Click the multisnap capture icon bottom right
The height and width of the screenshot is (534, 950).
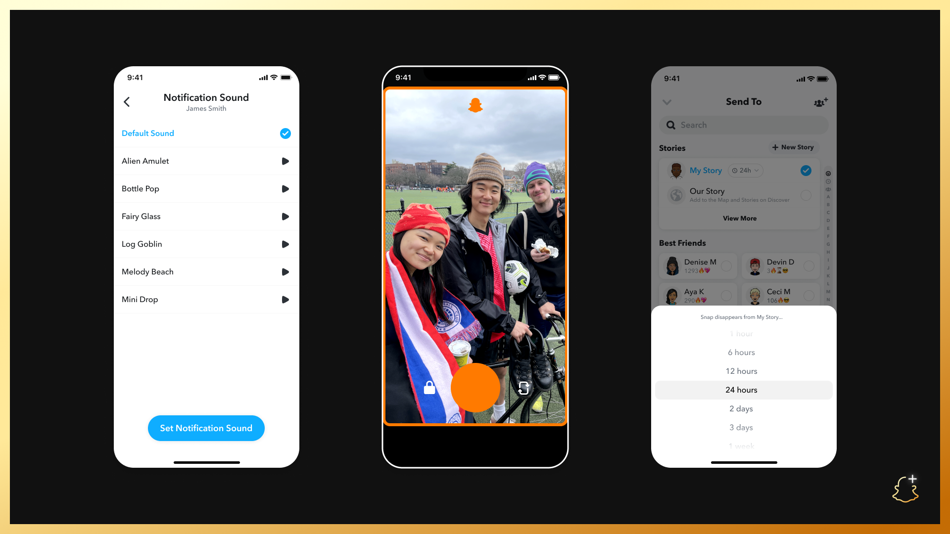click(x=524, y=388)
